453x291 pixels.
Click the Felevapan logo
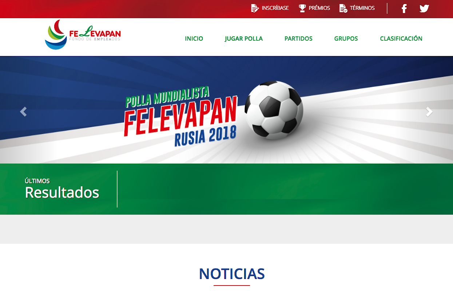(x=83, y=35)
